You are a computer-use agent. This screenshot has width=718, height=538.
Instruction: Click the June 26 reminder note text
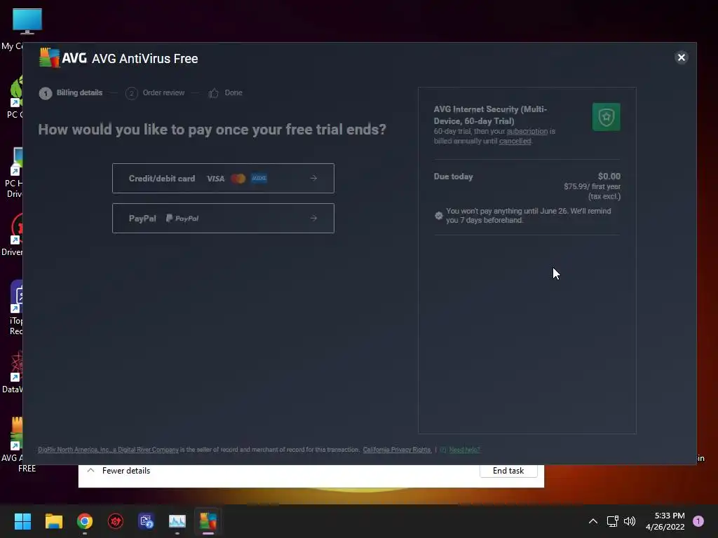529,216
